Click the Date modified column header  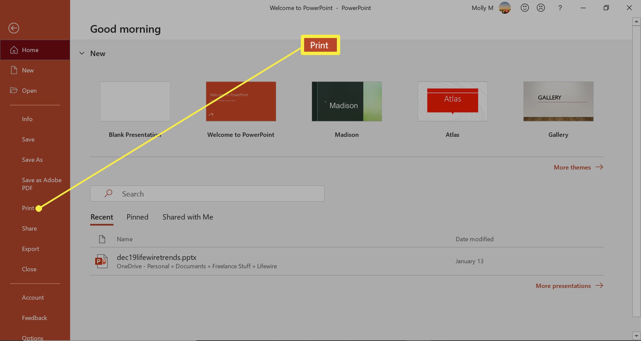tap(474, 239)
